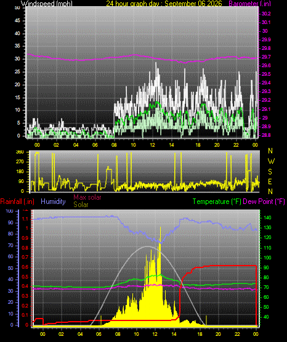
Task: Click the 'S' compass direction label
Action: 270,172
